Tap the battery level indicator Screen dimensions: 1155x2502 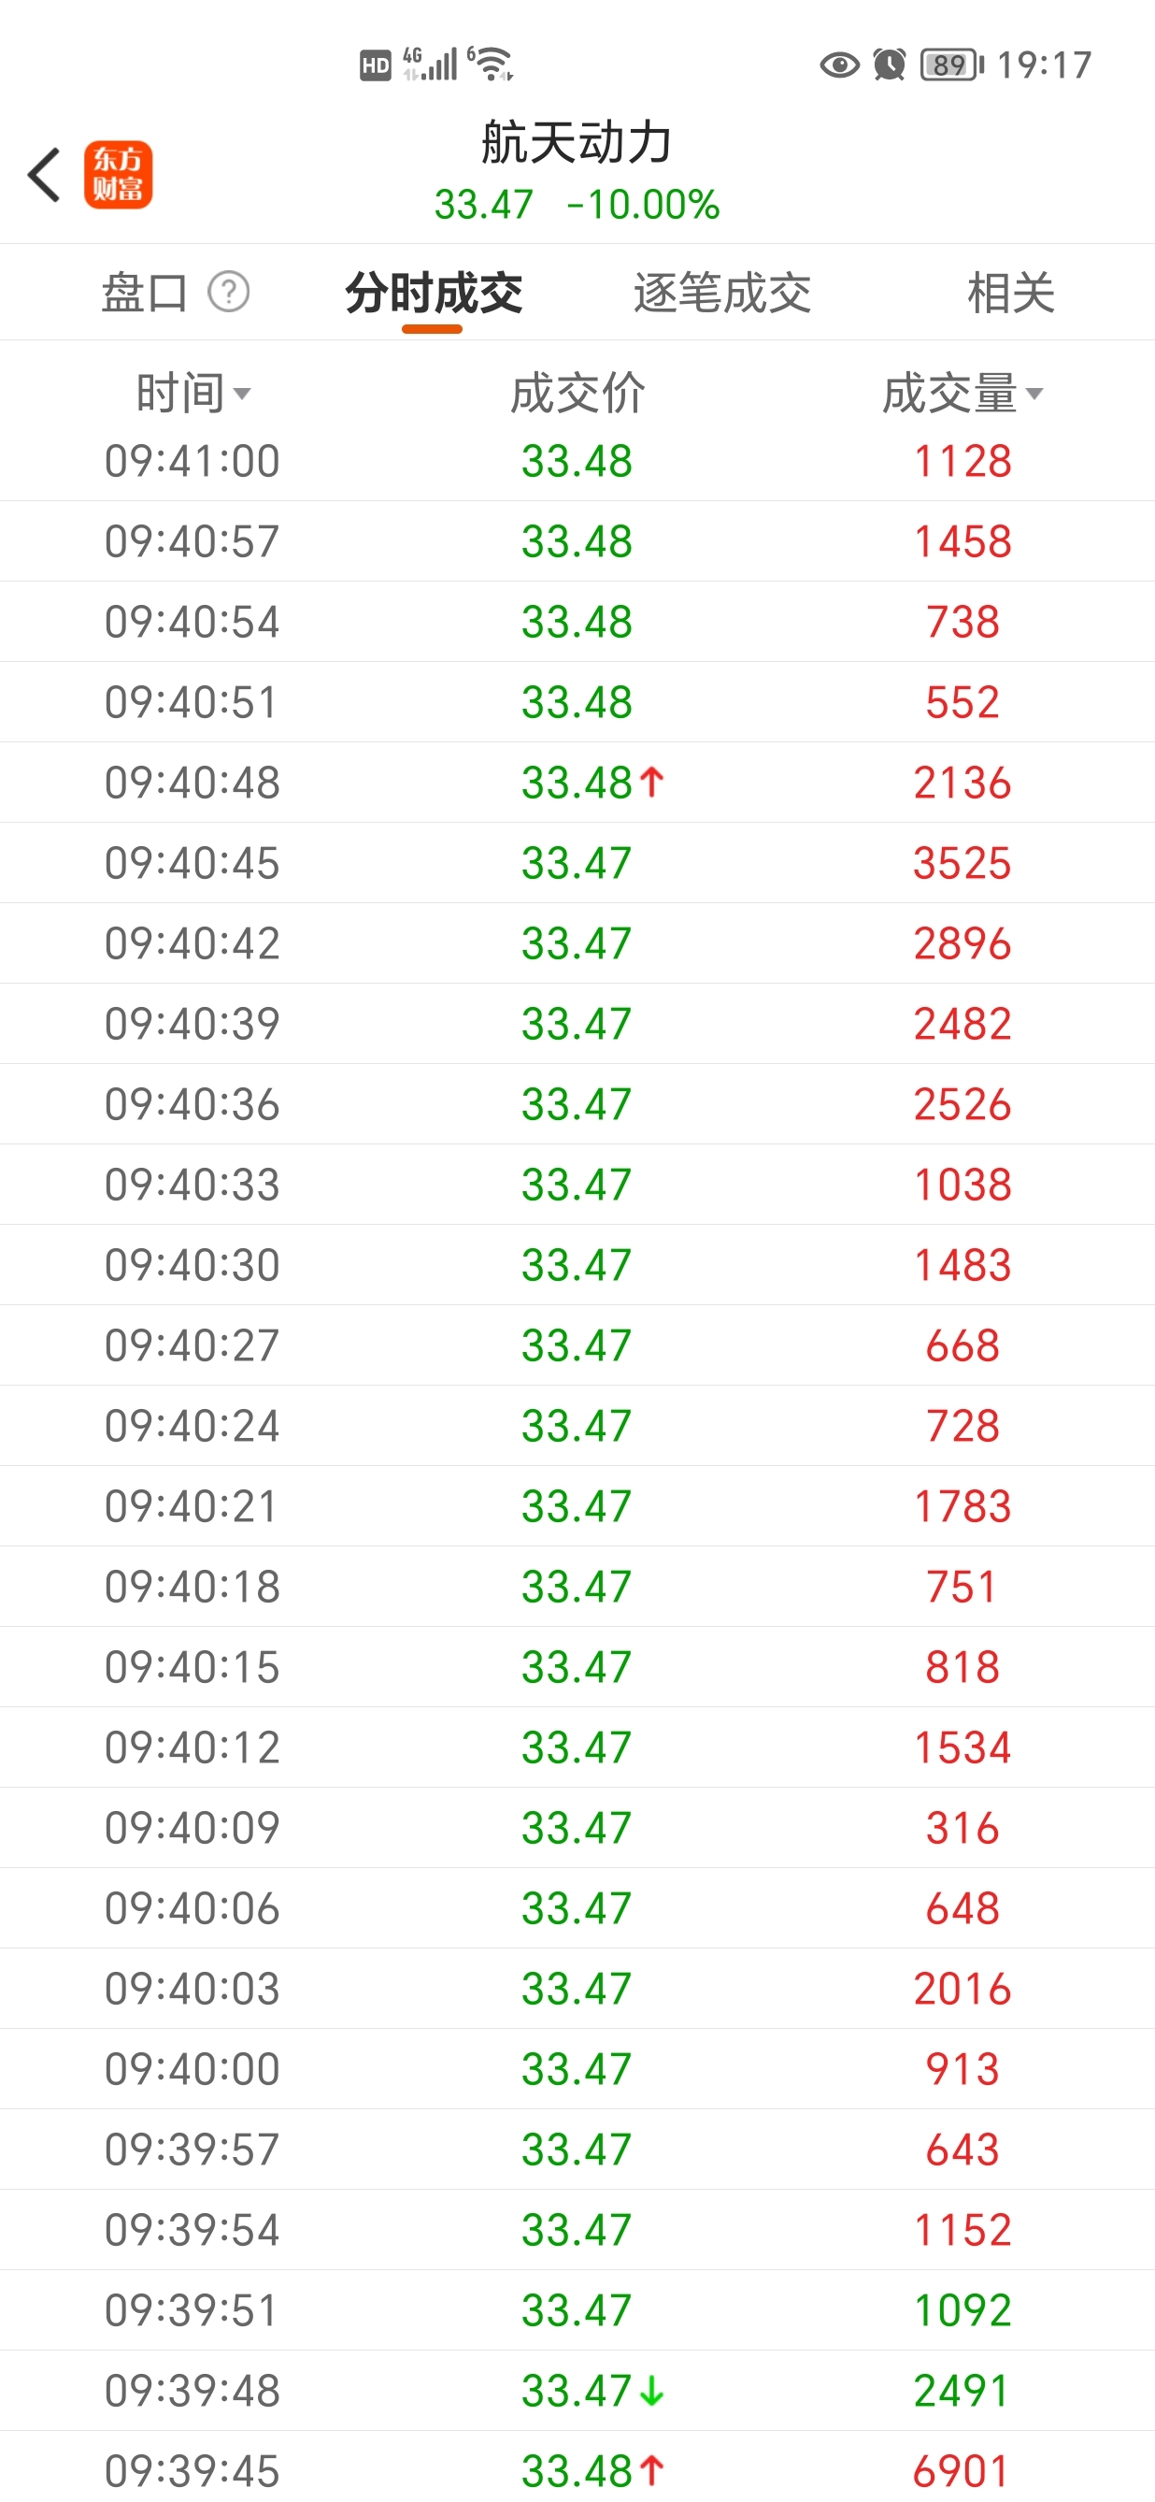952,65
